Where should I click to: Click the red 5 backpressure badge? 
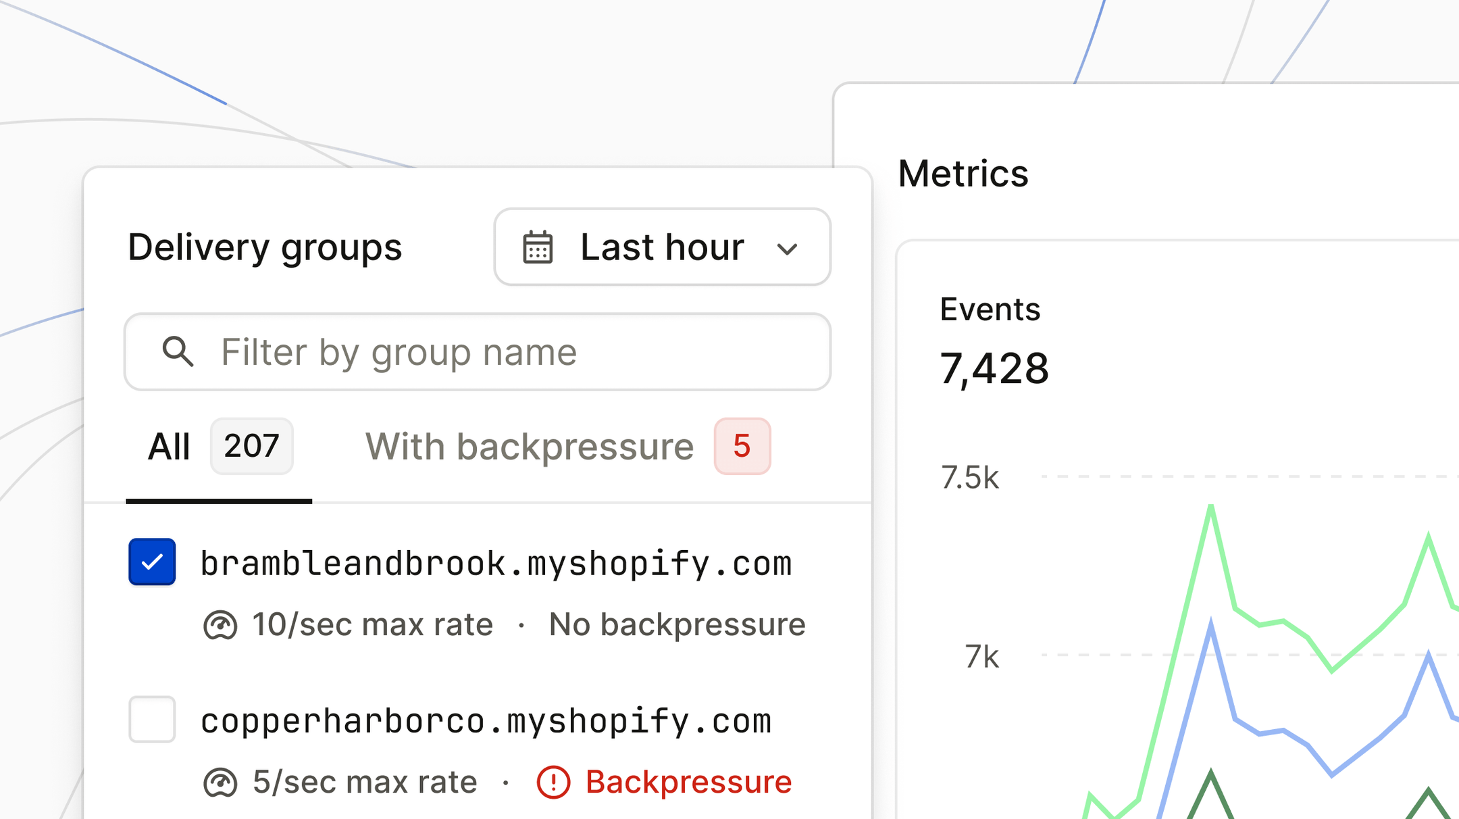pos(742,446)
